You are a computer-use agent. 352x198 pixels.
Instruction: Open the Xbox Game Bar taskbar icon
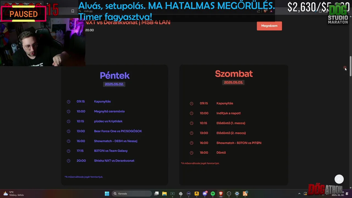(172, 194)
